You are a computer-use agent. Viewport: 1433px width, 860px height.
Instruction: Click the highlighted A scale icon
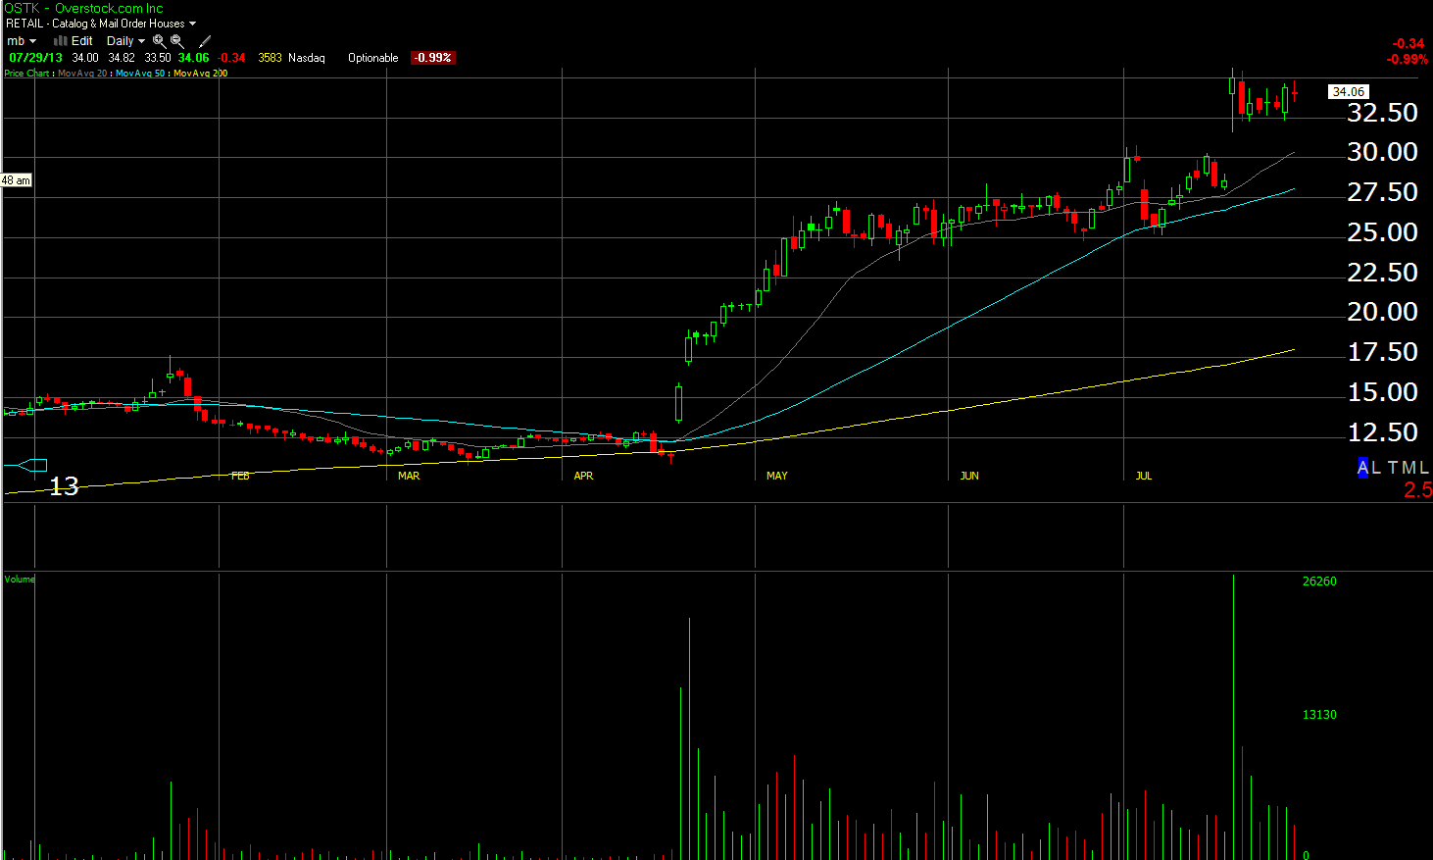pos(1362,468)
